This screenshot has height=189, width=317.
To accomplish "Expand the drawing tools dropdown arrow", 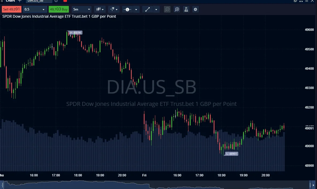I will coord(156,9).
